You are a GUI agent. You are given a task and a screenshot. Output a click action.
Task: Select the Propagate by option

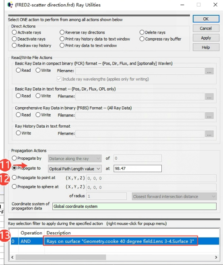(27, 158)
